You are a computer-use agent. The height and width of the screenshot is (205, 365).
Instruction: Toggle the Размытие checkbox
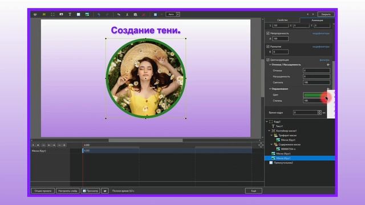(268, 47)
